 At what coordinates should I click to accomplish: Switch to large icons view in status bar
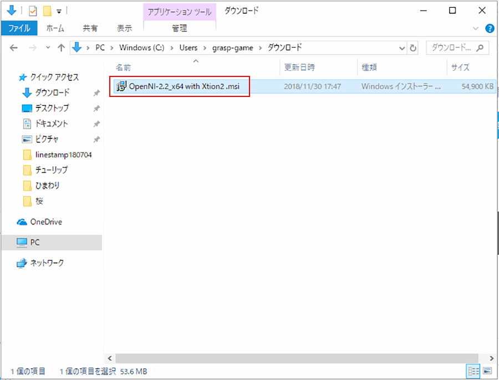click(x=487, y=371)
